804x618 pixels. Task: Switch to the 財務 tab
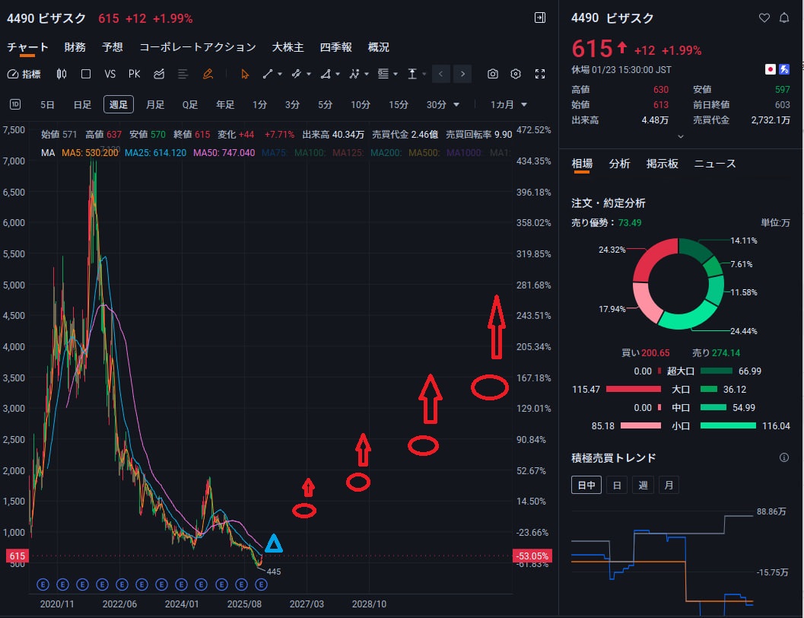tap(75, 47)
